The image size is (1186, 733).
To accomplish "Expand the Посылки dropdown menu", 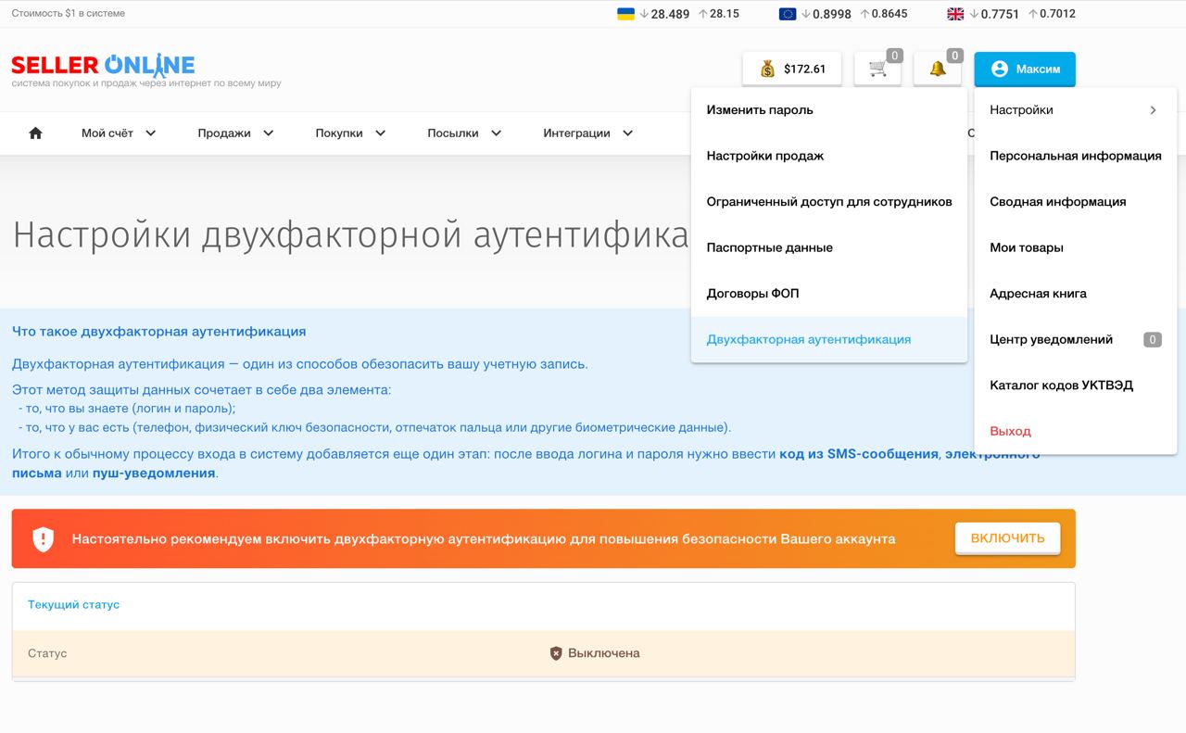I will [464, 133].
